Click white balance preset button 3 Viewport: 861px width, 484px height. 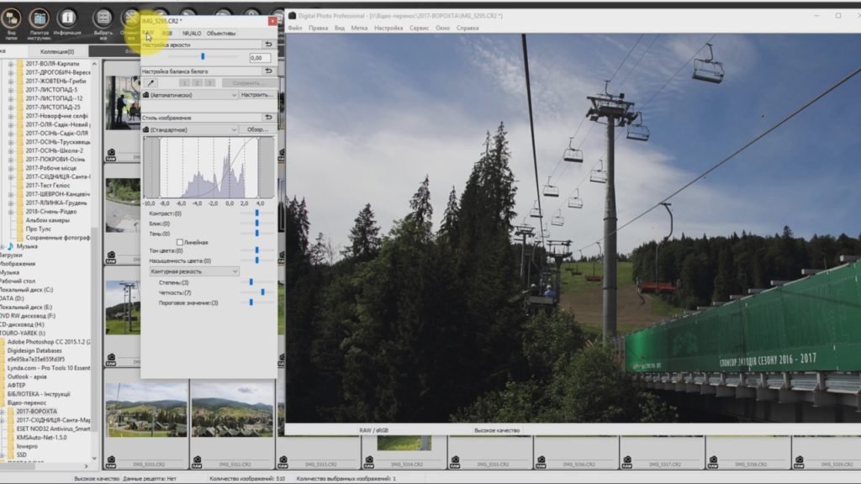[209, 83]
